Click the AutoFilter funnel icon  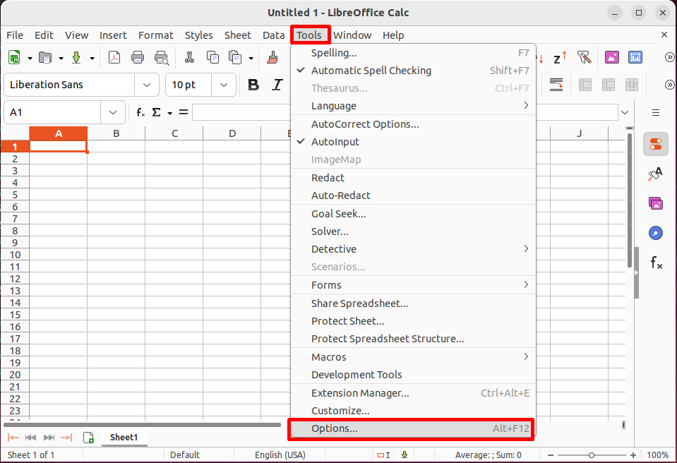585,57
